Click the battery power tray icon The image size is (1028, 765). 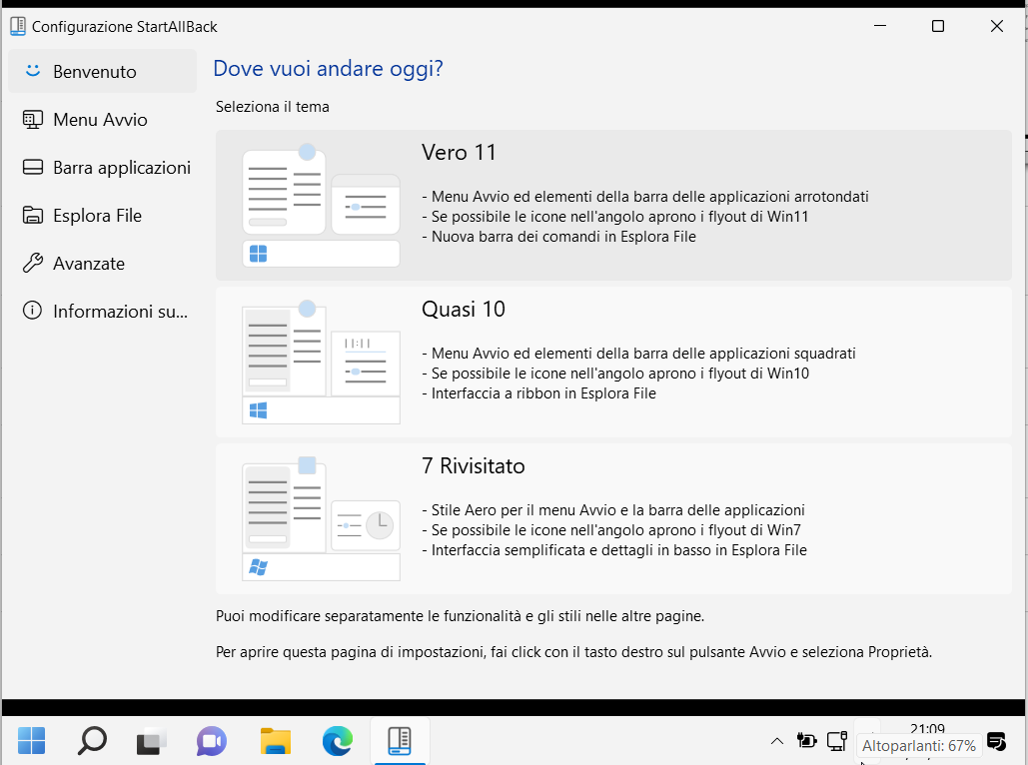pos(807,741)
